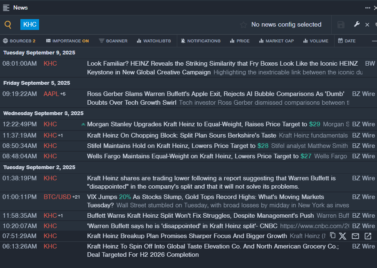This screenshot has height=268, width=377.
Task: Open Morgan Stanley Upgrades Kraft Heinz headline
Action: (x=197, y=124)
